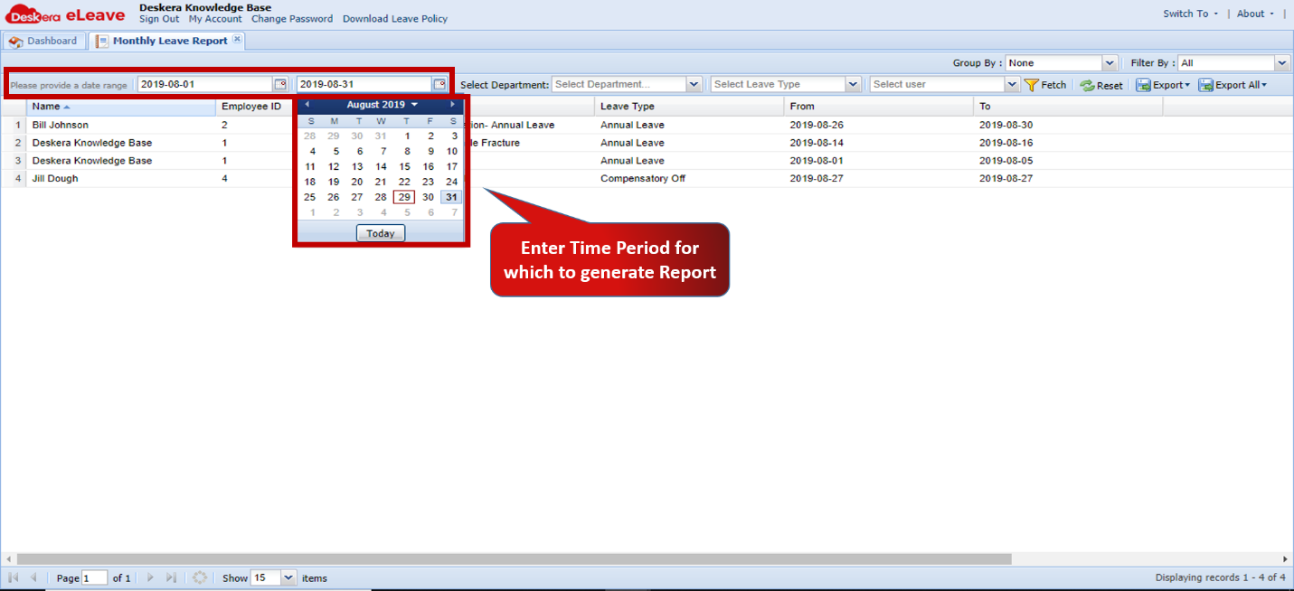Click the scroll left arrow of grid
The height and width of the screenshot is (591, 1294).
click(7, 559)
